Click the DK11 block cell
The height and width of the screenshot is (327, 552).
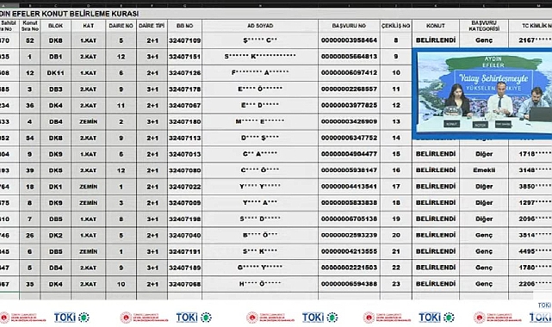pyautogui.click(x=56, y=73)
